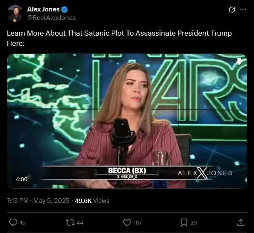
Task: Click the reply speech bubble icon
Action: pos(13,222)
